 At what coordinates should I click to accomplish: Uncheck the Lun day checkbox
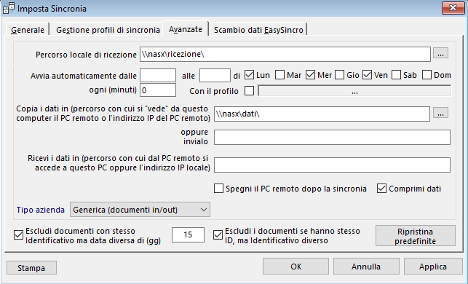[x=249, y=75]
